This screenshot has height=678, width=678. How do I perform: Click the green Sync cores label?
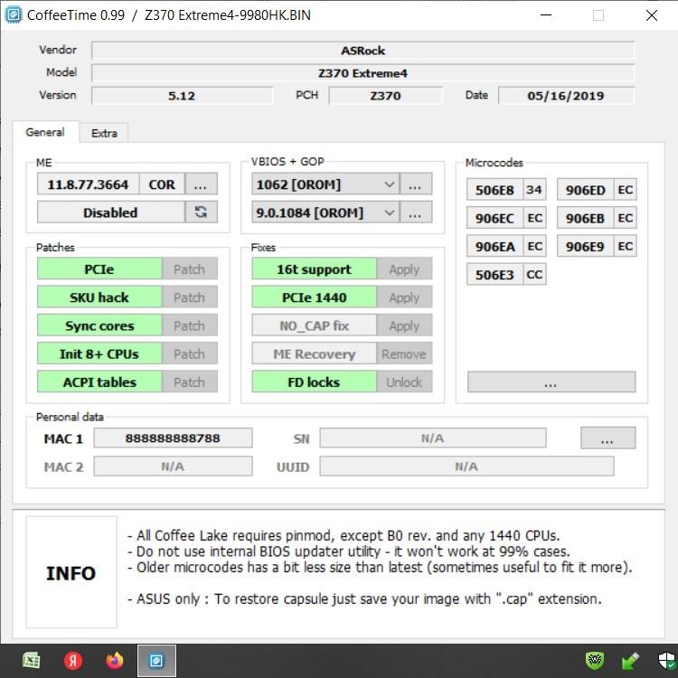pyautogui.click(x=99, y=325)
